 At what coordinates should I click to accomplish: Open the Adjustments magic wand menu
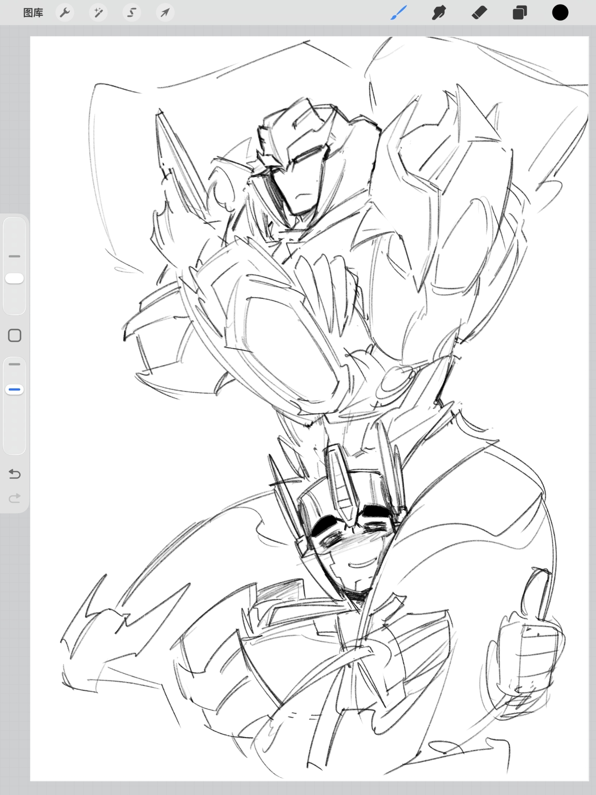click(x=98, y=13)
